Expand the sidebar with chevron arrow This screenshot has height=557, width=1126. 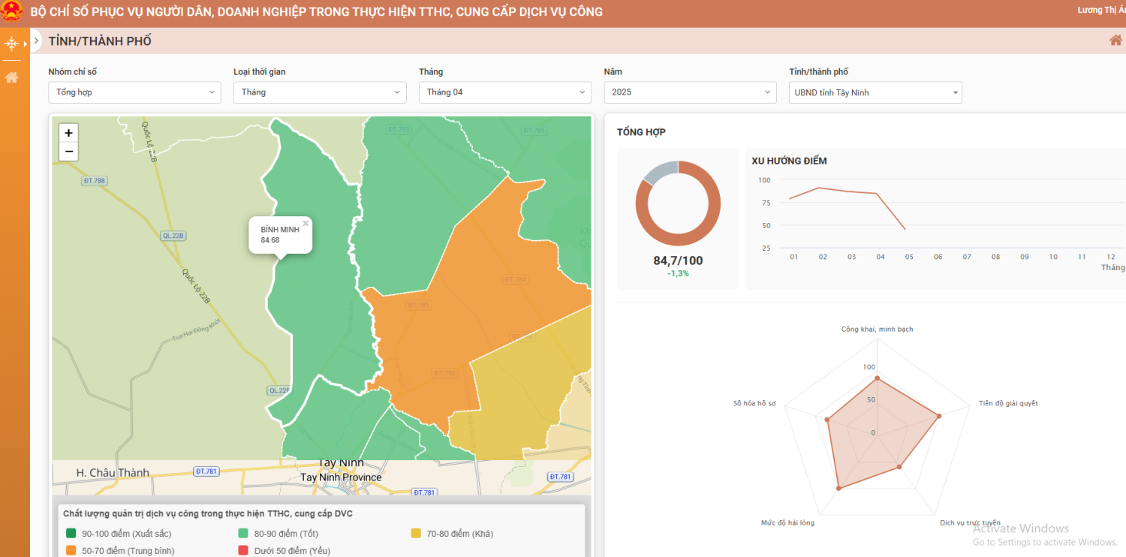36,41
